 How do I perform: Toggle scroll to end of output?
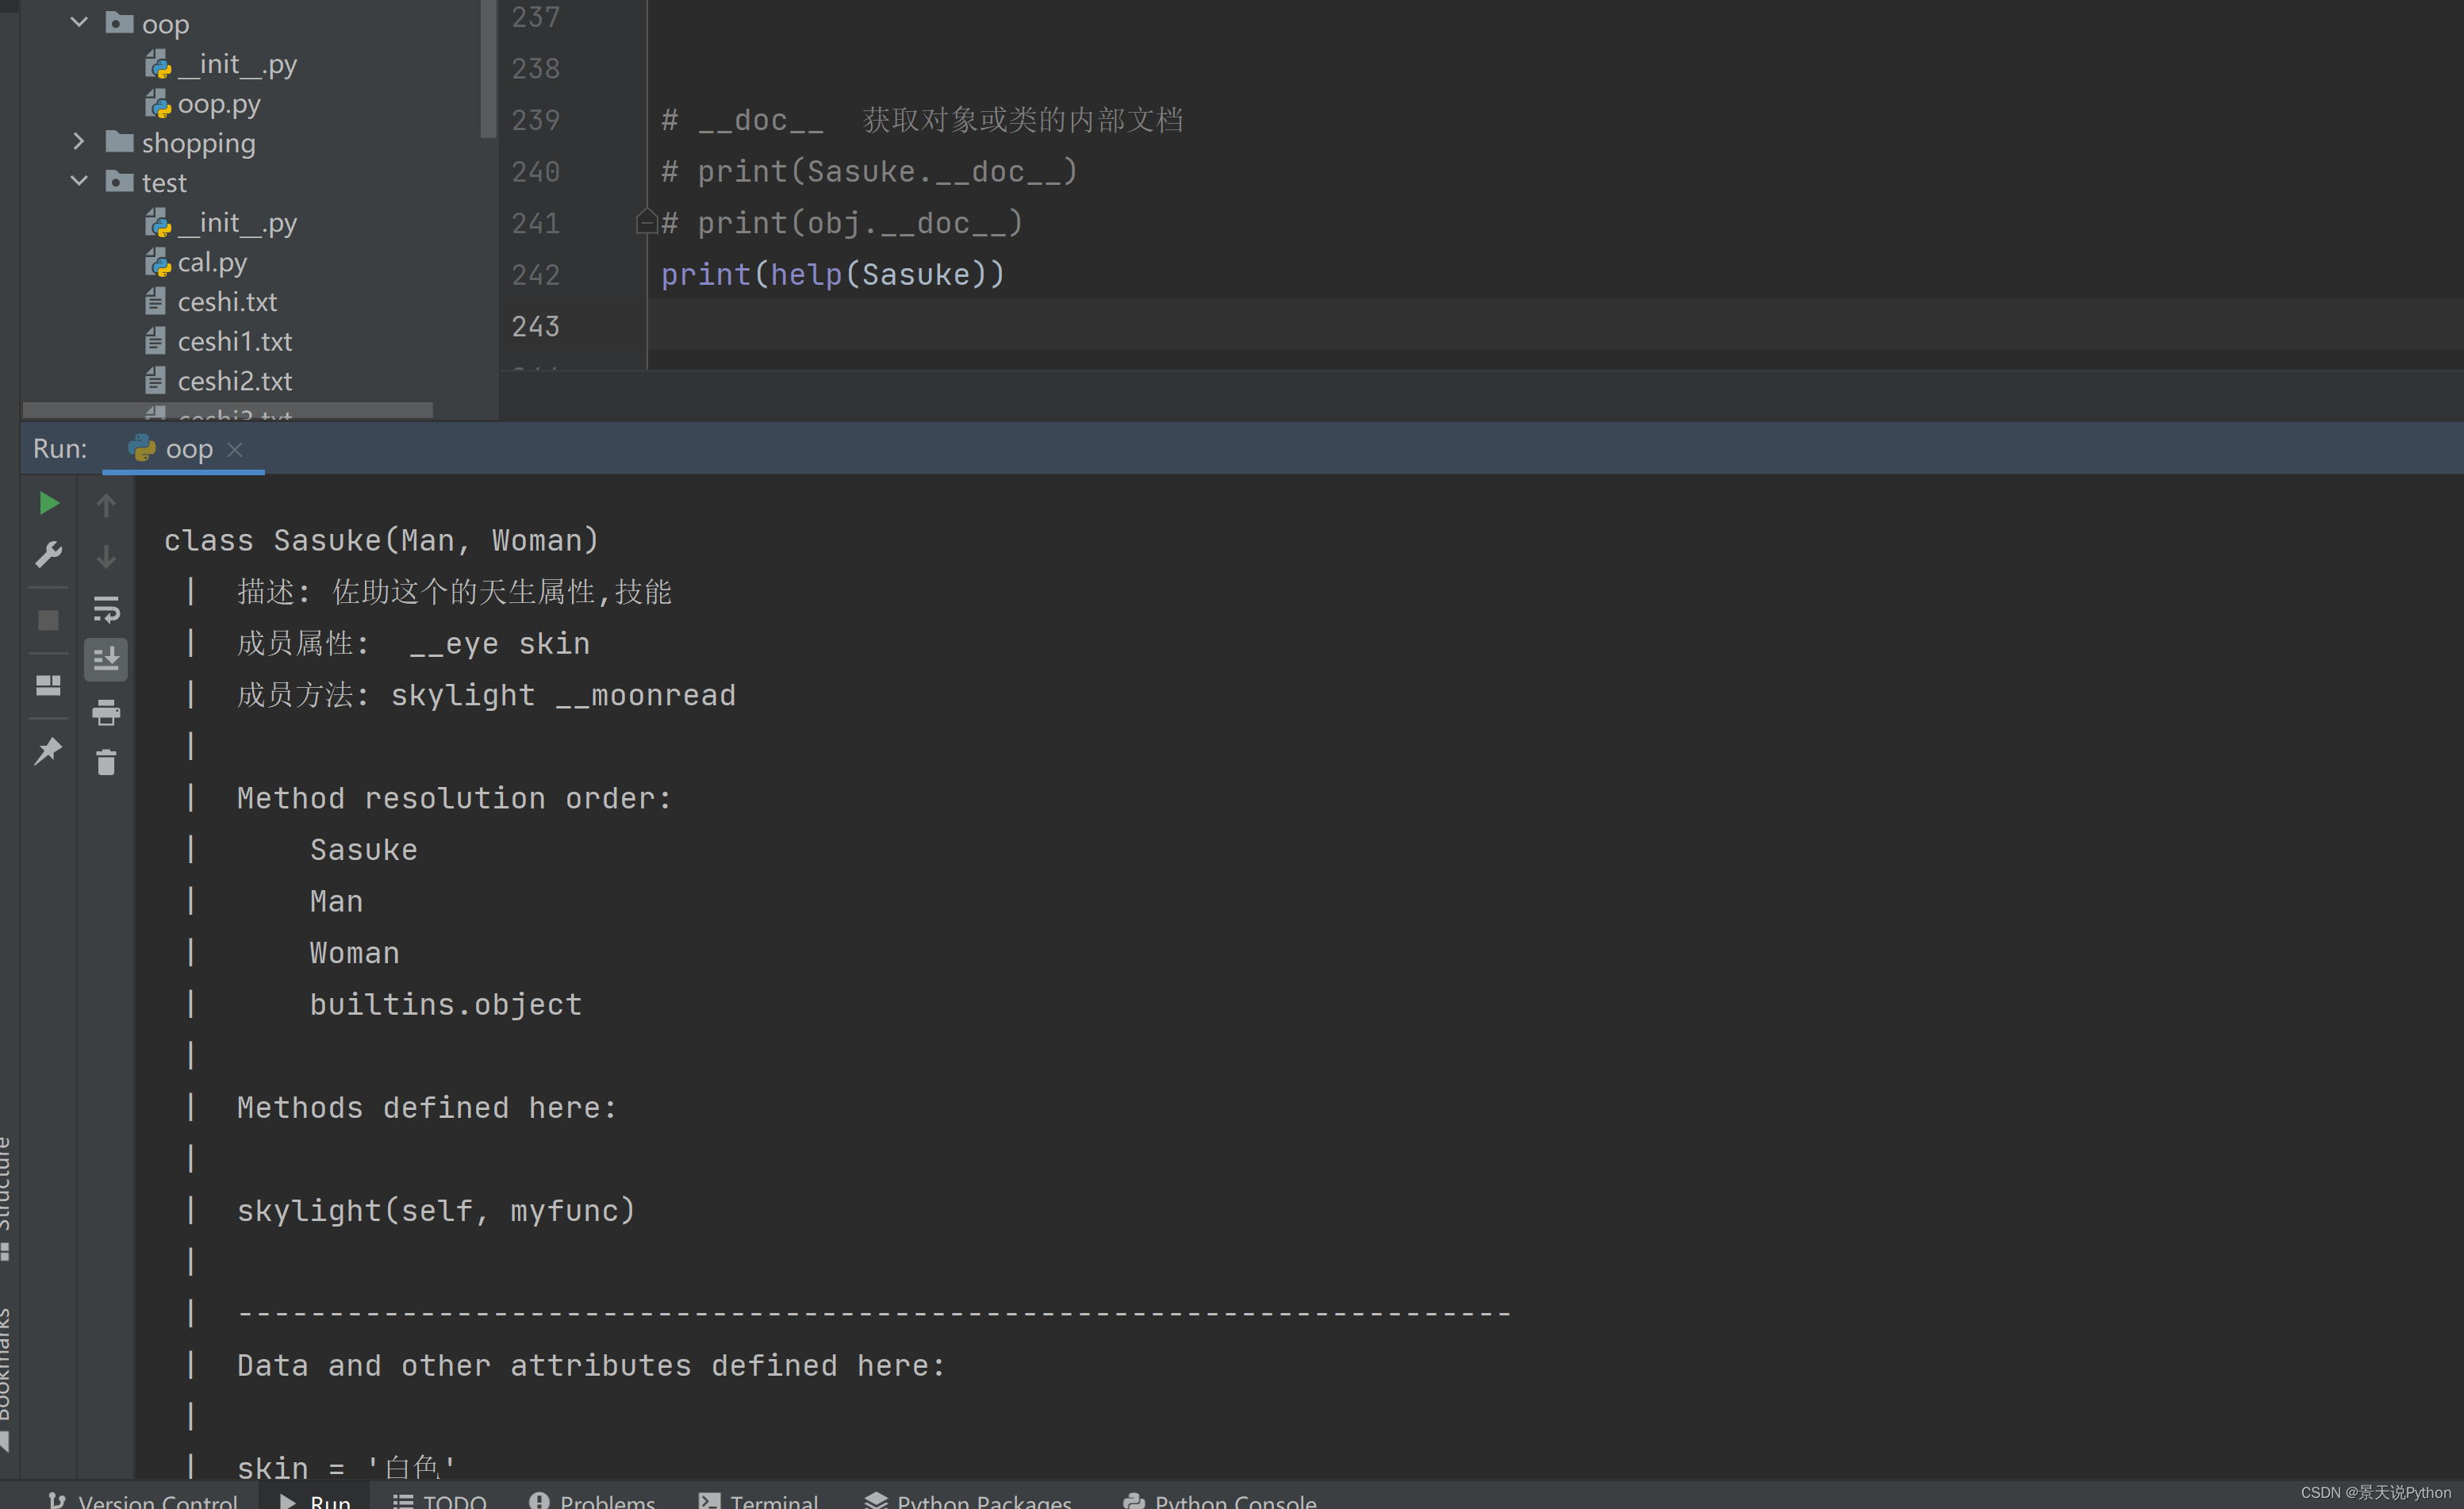(x=106, y=660)
